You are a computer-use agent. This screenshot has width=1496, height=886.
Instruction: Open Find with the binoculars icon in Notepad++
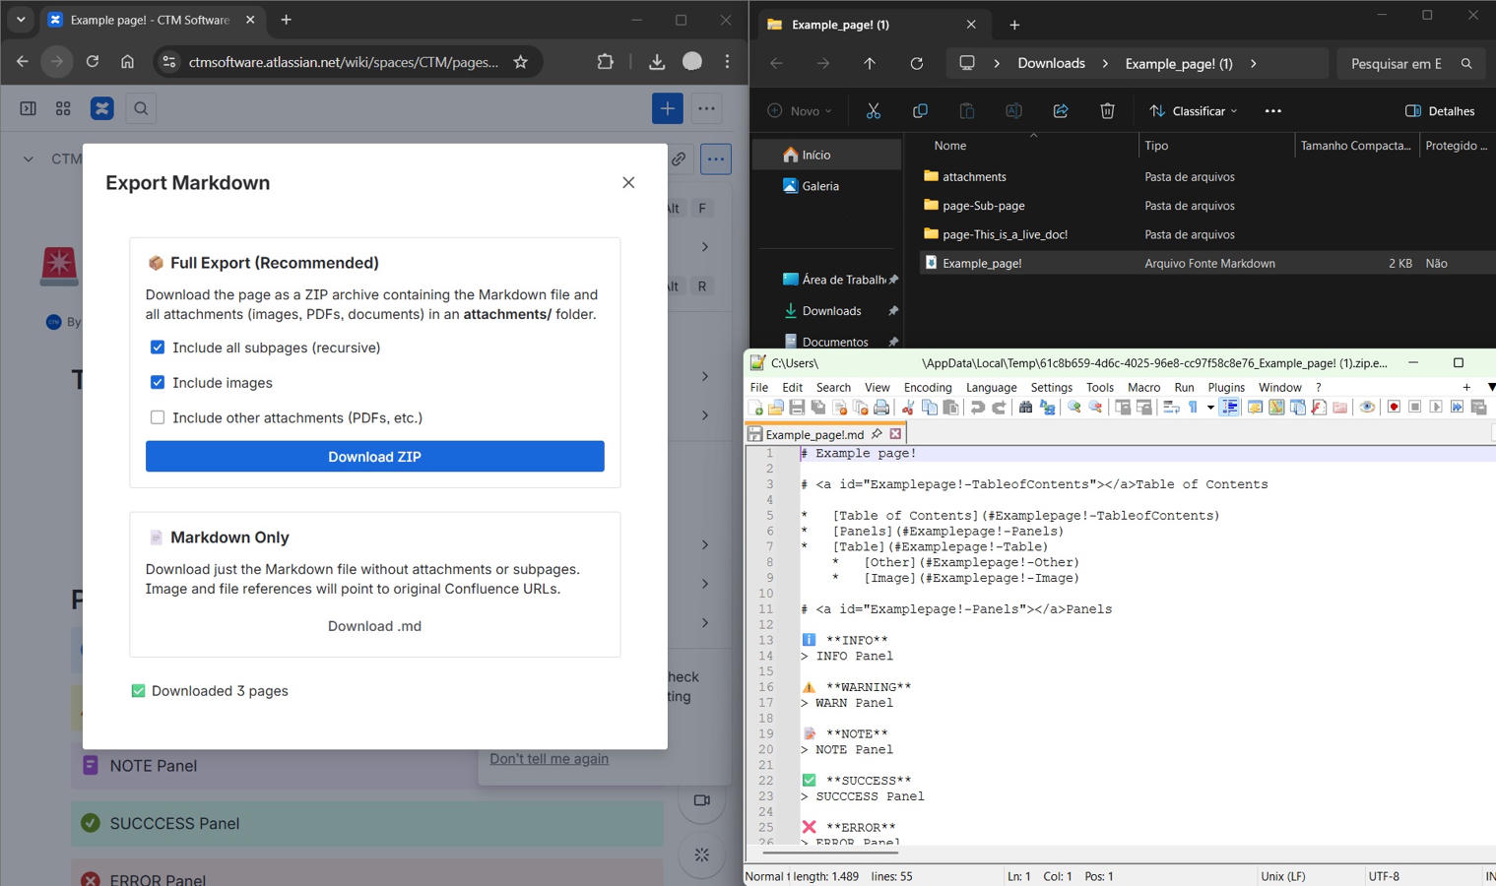1025,408
